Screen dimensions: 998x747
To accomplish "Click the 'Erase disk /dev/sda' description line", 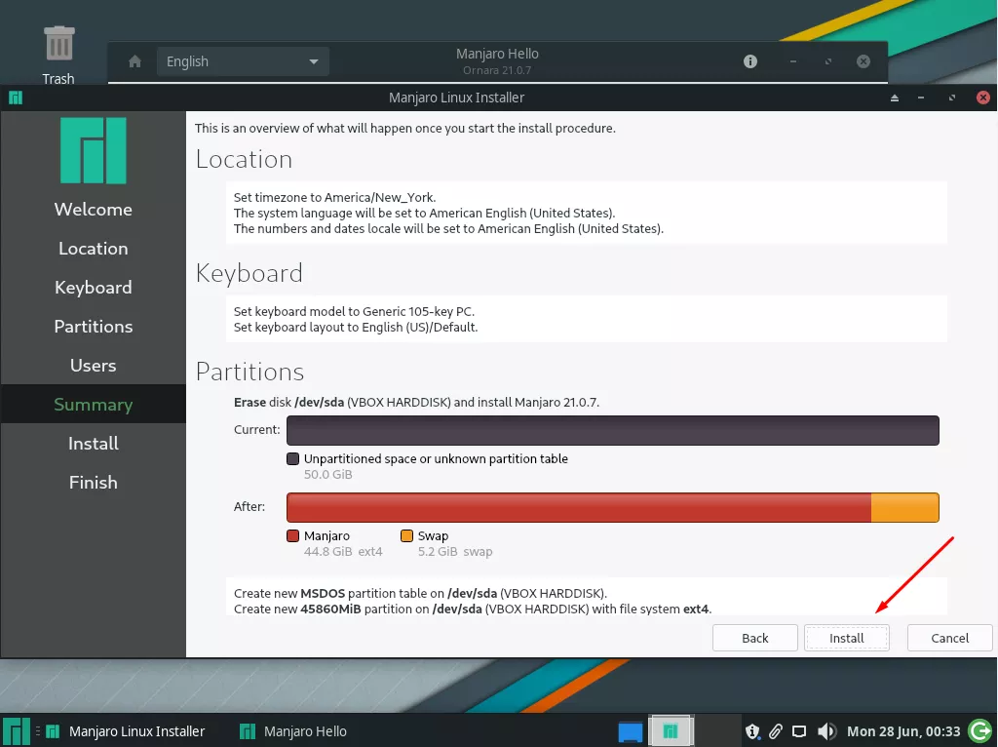I will 416,403.
